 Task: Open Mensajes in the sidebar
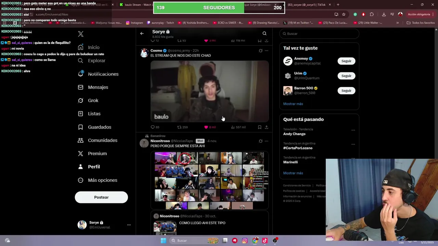coord(93,87)
